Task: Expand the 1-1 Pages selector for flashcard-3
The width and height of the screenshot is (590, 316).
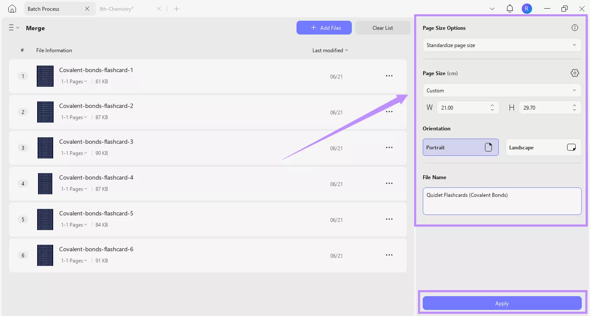Action: point(73,153)
